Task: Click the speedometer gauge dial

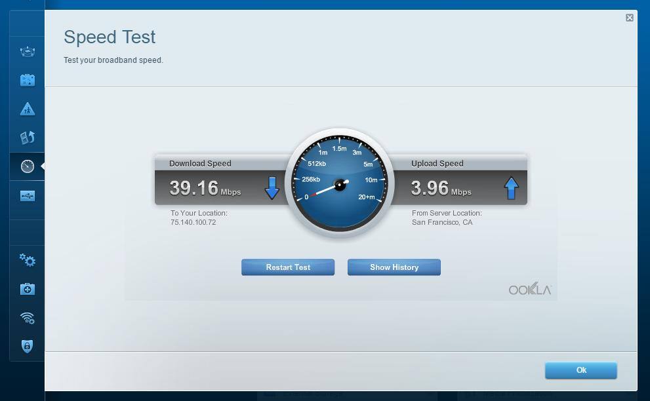Action: coord(339,184)
